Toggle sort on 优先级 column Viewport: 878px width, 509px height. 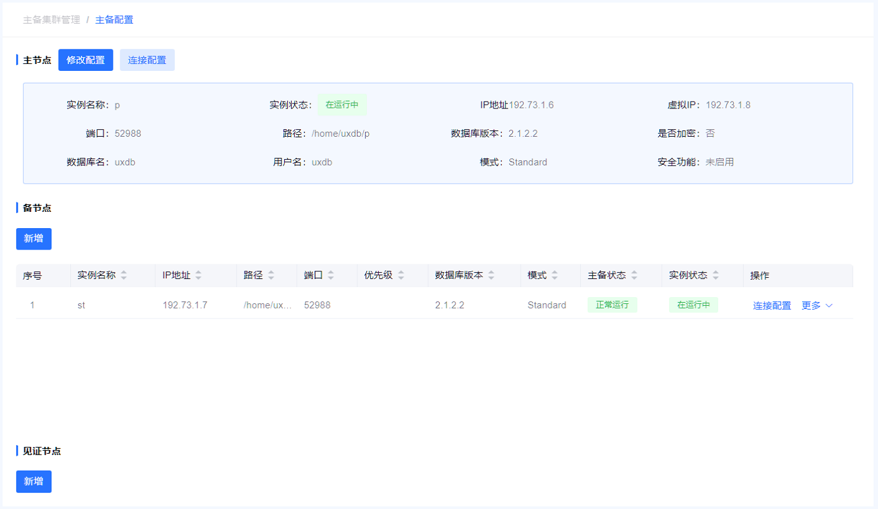click(401, 275)
